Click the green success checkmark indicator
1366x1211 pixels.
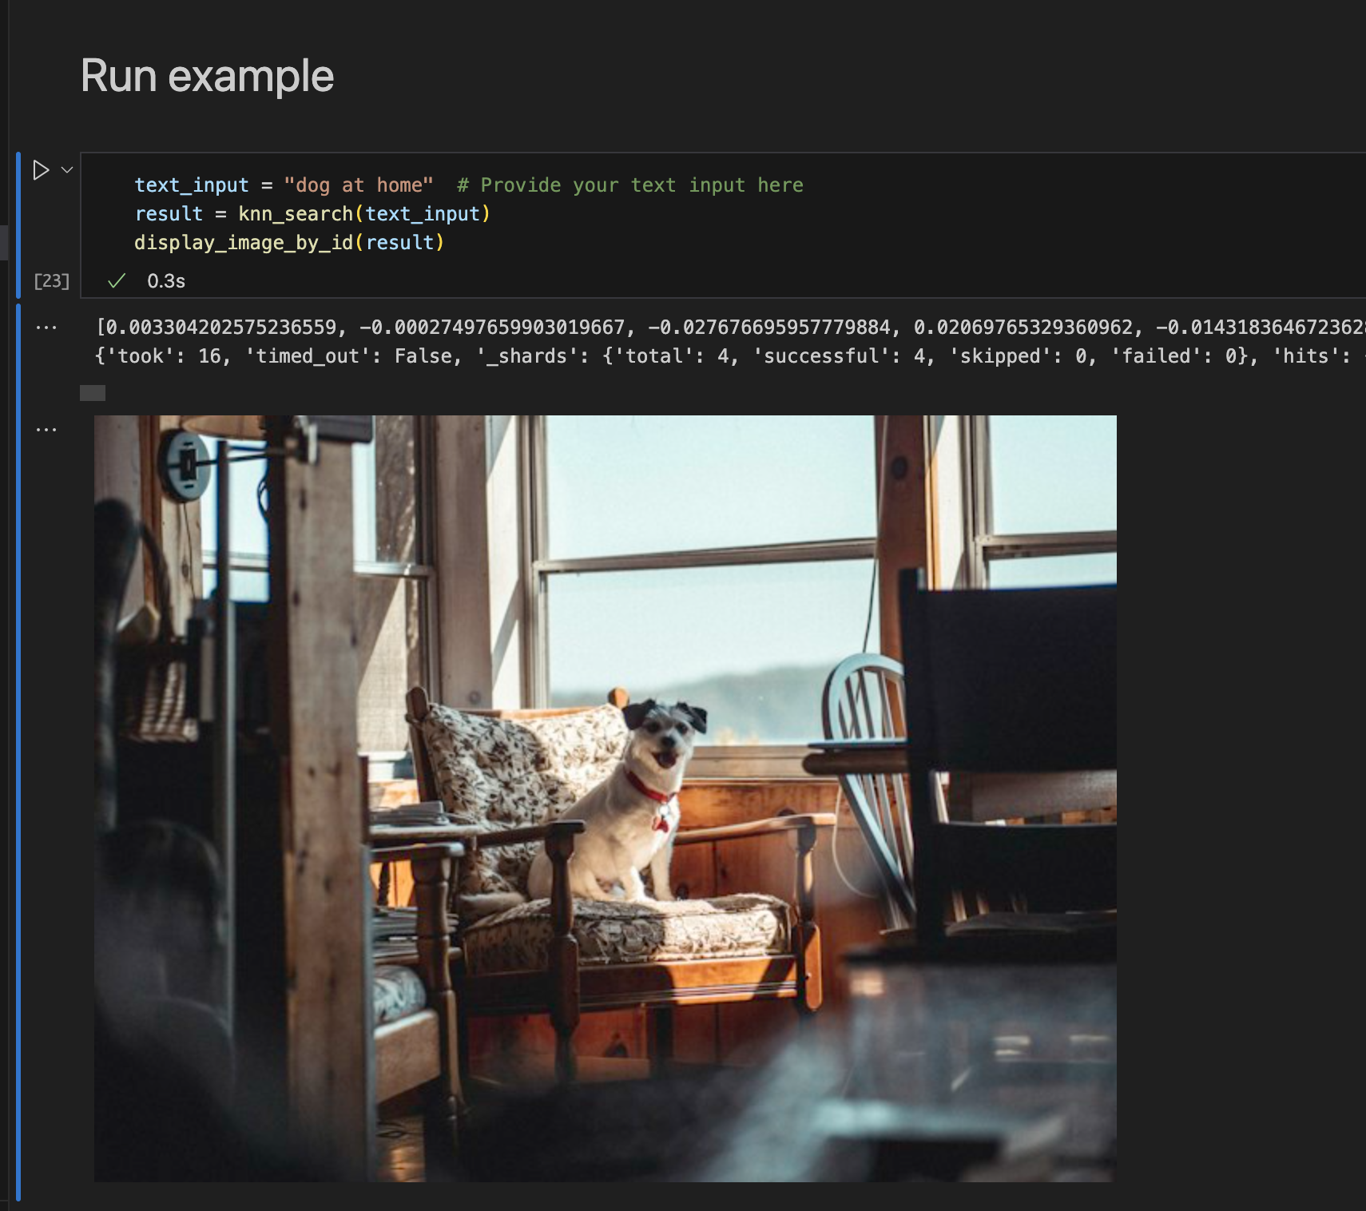117,281
